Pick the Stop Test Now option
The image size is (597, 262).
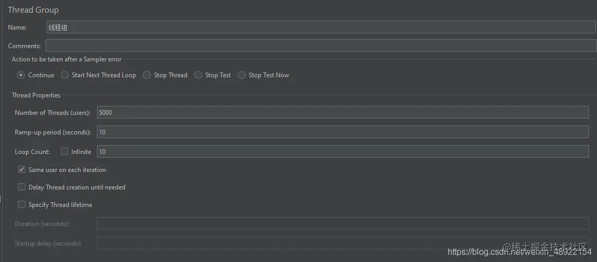click(241, 75)
